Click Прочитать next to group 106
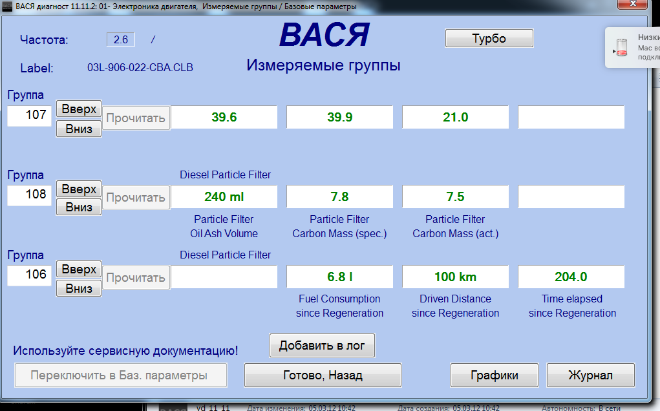The width and height of the screenshot is (660, 411). (136, 278)
